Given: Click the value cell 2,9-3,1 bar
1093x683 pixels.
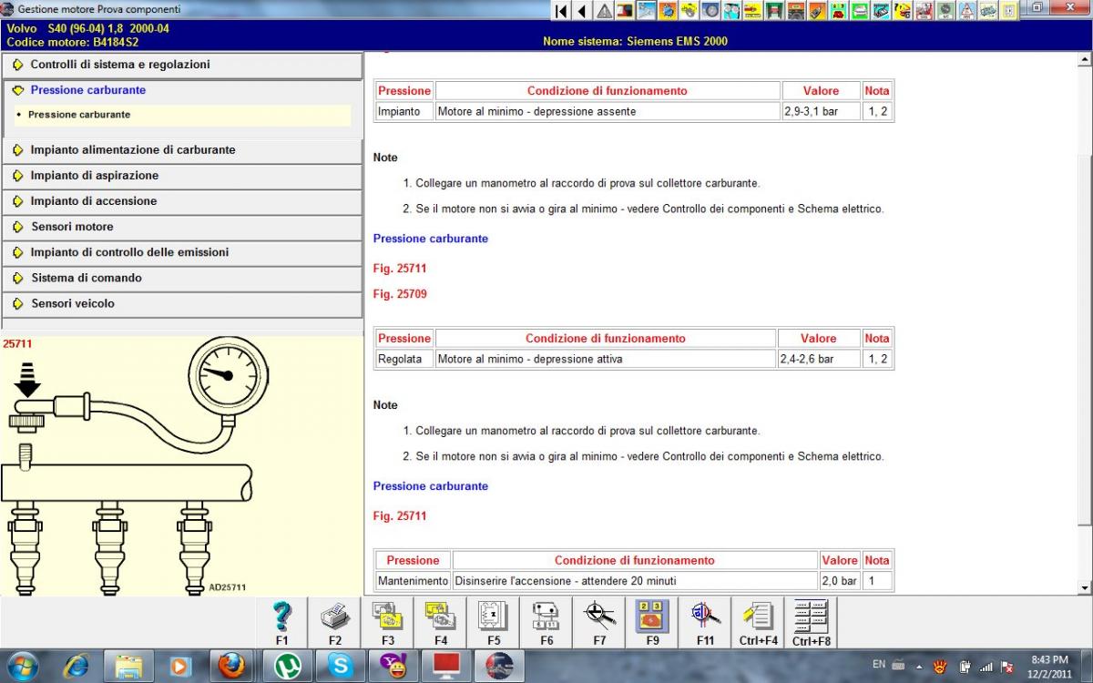Looking at the screenshot, I should 821,111.
